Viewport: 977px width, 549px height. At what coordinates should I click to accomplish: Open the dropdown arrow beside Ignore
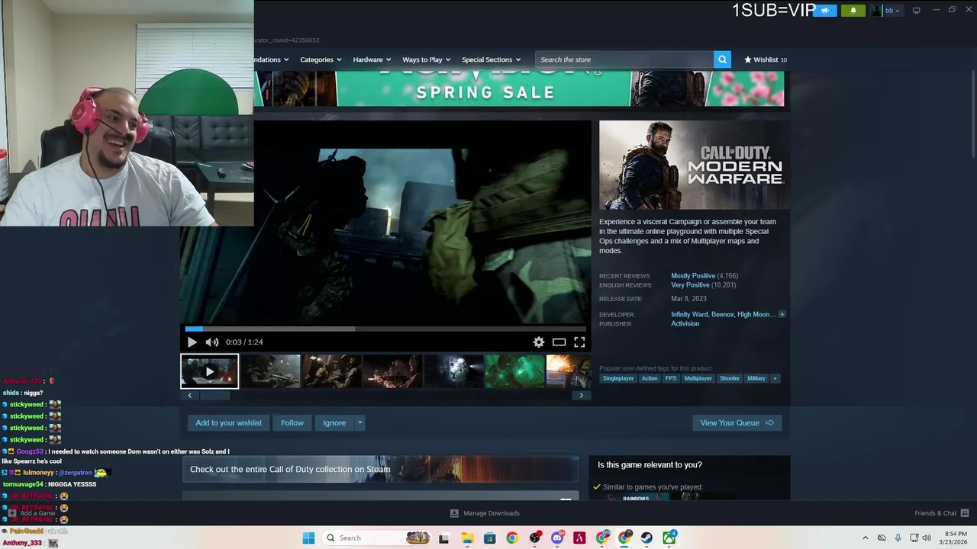click(x=360, y=422)
